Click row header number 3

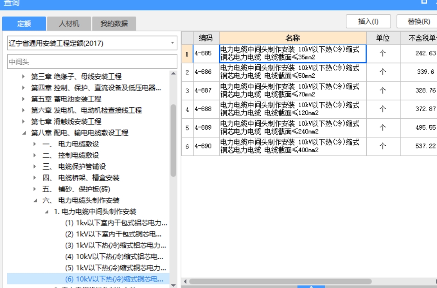click(x=187, y=90)
